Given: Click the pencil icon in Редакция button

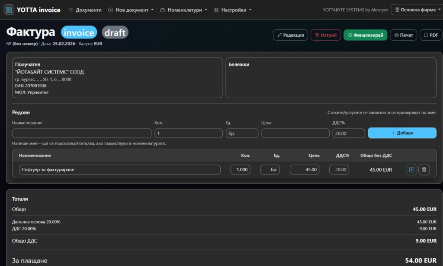Looking at the screenshot, I should tap(279, 35).
